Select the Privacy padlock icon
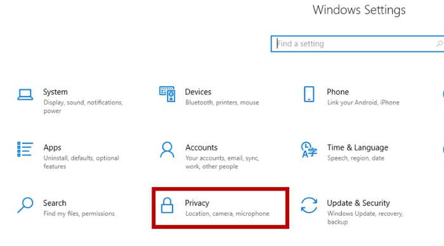The width and height of the screenshot is (444, 246). tap(167, 205)
